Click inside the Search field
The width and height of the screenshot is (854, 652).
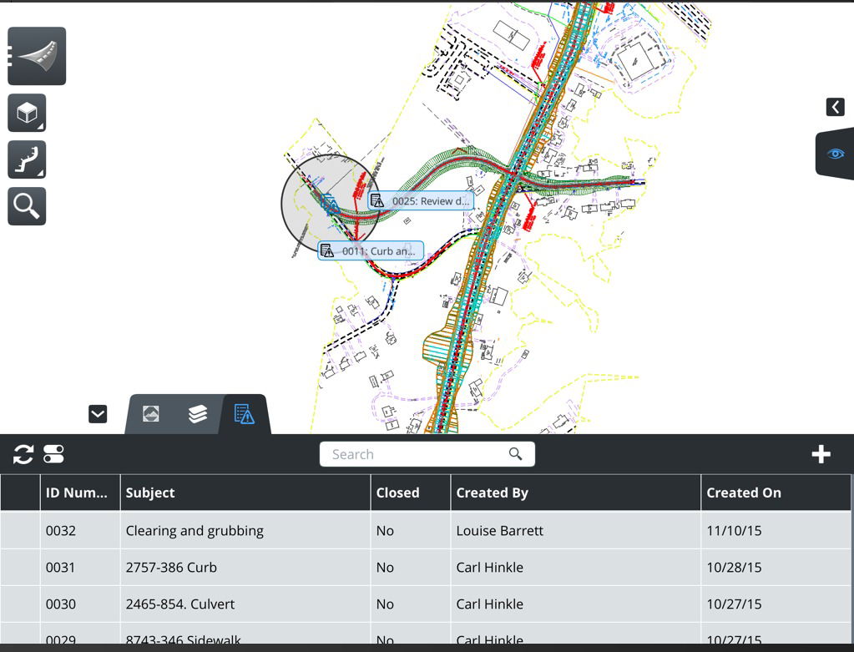(x=417, y=453)
